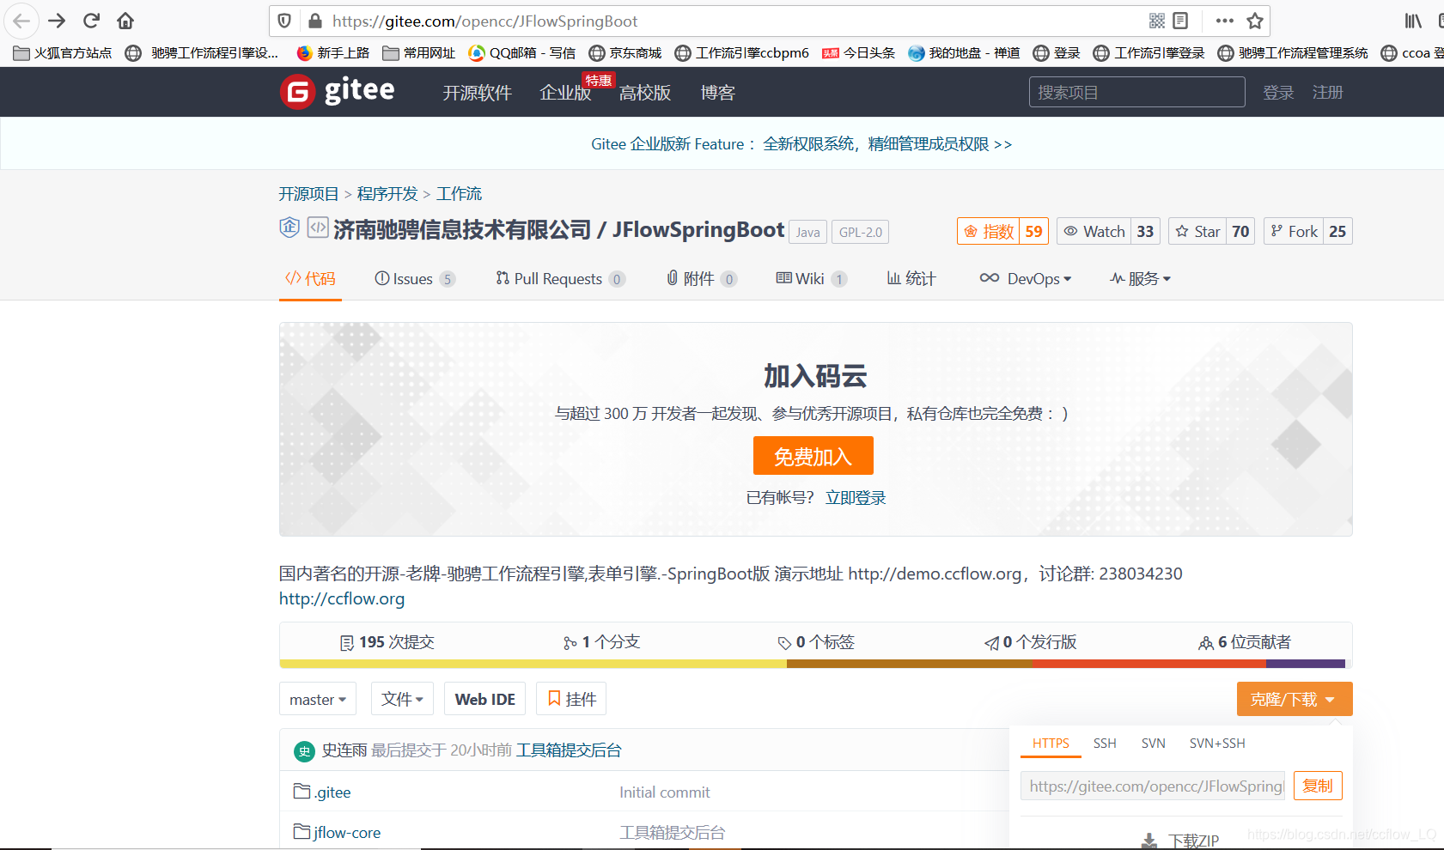Click the 免费加入 button
This screenshot has height=850, width=1444.
click(813, 456)
